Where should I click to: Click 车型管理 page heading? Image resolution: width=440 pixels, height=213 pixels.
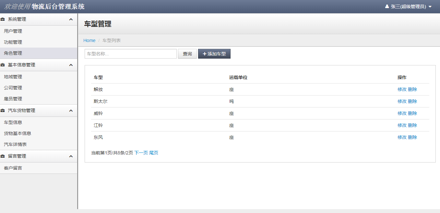pyautogui.click(x=98, y=24)
